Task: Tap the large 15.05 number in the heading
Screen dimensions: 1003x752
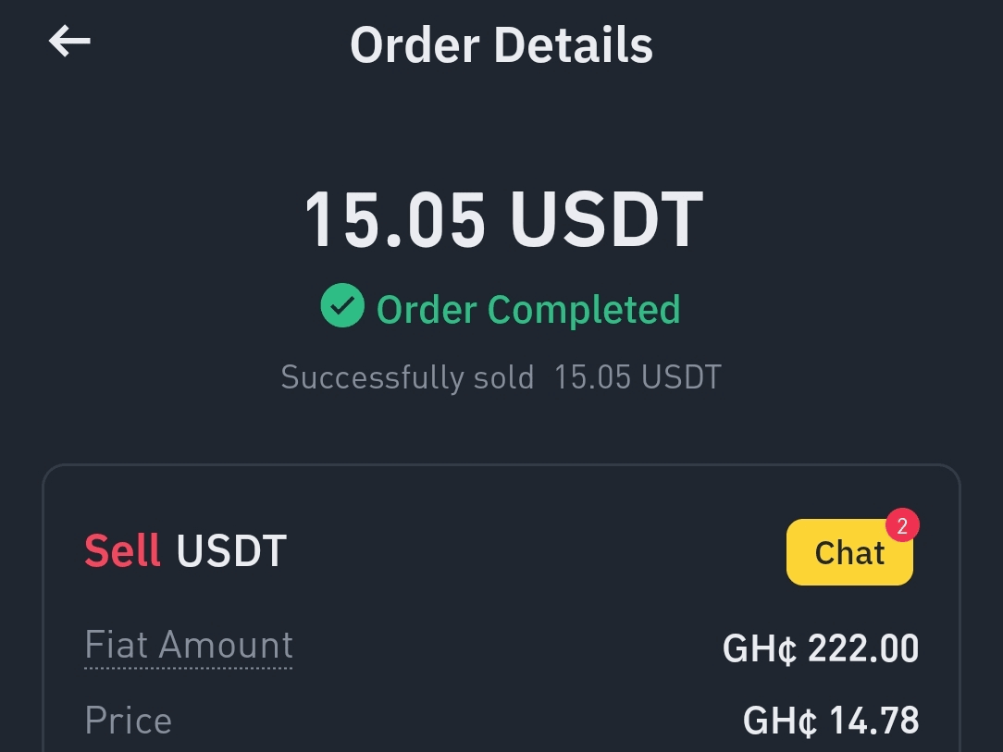Action: pos(395,220)
